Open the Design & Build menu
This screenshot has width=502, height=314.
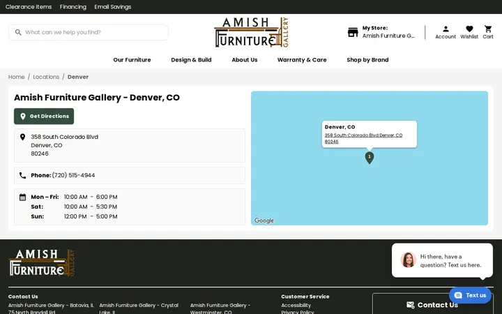[x=191, y=60]
